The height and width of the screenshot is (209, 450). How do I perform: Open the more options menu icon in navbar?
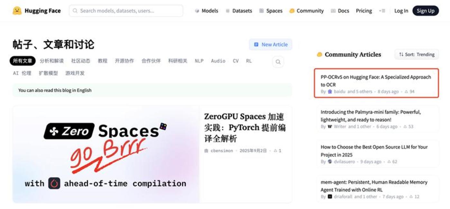tap(382, 11)
